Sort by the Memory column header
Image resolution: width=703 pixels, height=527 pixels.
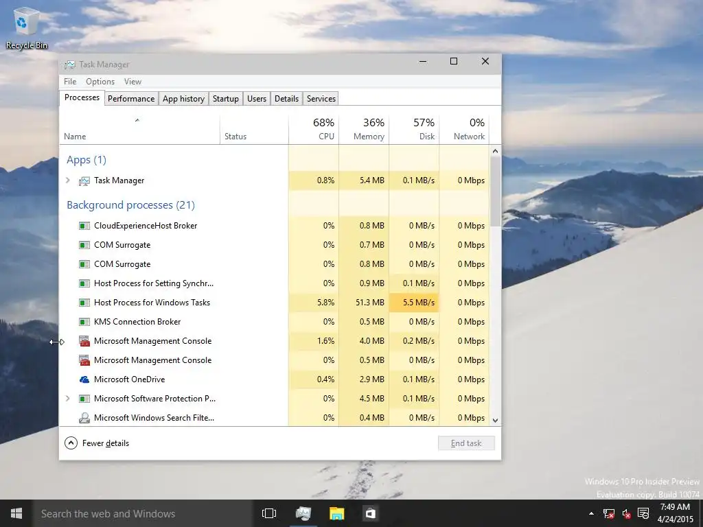click(364, 129)
